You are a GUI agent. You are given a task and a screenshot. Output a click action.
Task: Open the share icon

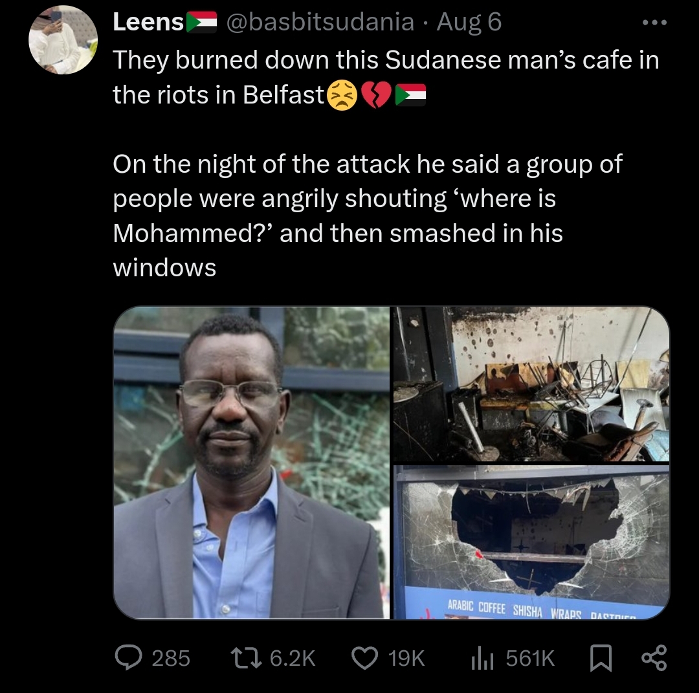(x=654, y=658)
